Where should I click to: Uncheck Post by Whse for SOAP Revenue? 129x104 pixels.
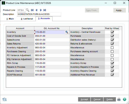click(112, 75)
